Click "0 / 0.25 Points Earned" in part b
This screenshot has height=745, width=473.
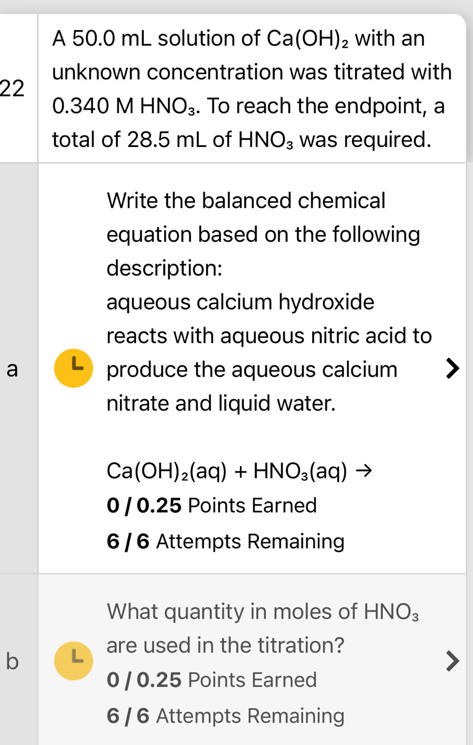point(211,680)
